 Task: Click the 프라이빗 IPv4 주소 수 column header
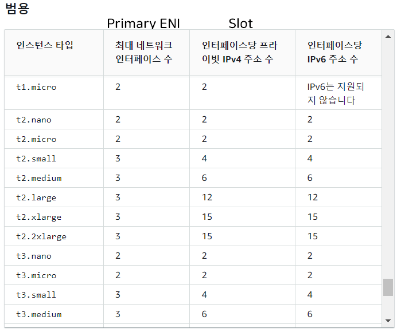click(x=239, y=52)
